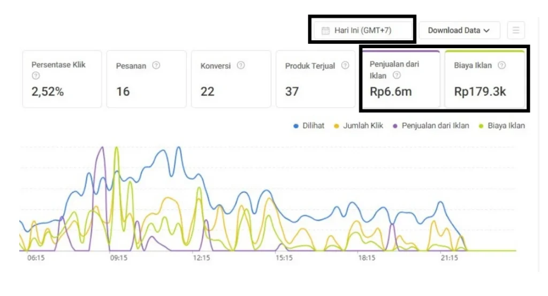Toggle Biaya Iklan legend series
The width and height of the screenshot is (548, 296).
click(x=502, y=126)
